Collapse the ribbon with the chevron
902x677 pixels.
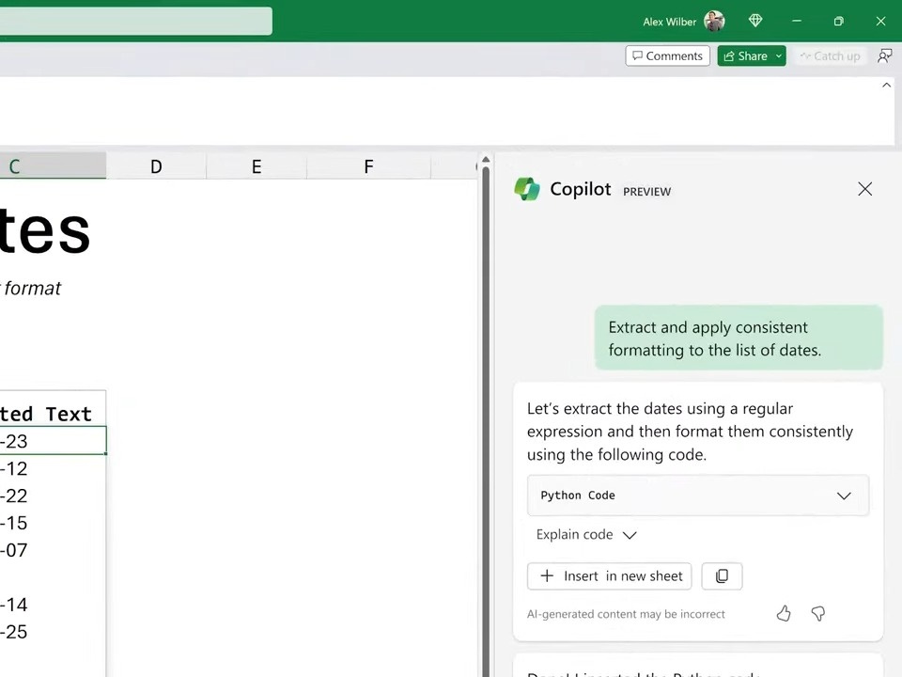pos(886,86)
